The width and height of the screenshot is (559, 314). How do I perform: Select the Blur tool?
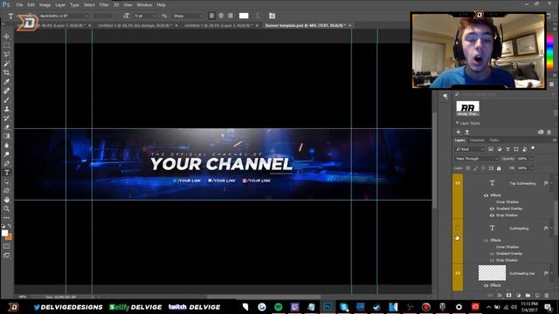6,146
